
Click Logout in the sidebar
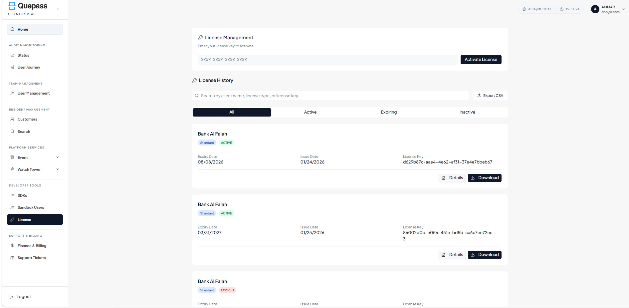(x=20, y=297)
